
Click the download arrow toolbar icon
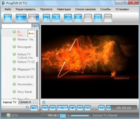click(x=78, y=18)
